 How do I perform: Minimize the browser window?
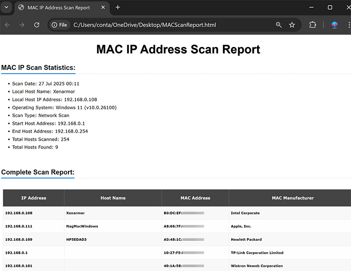311,7
